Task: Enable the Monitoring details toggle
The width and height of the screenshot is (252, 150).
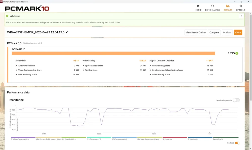Action: click(236, 100)
